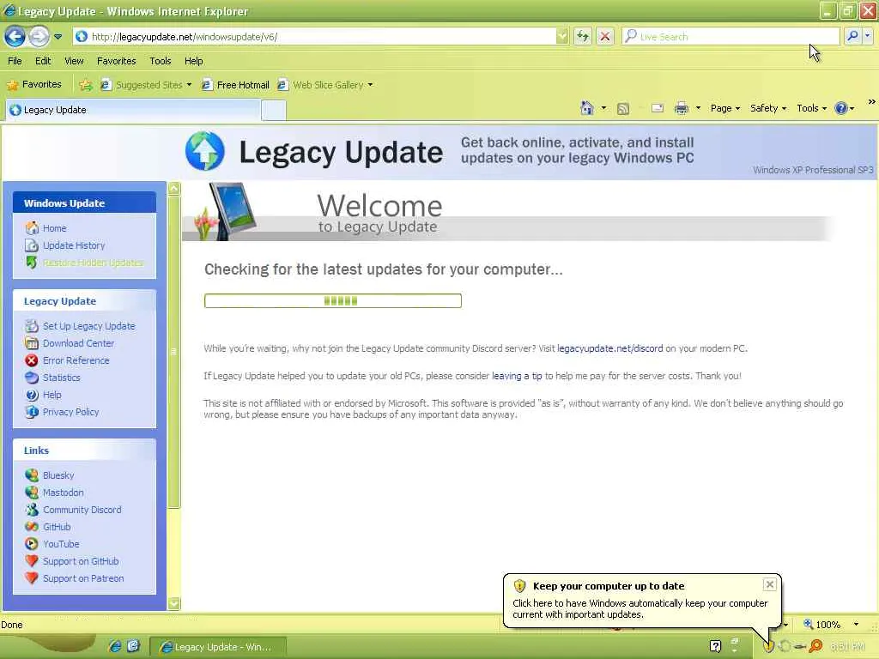Click the Community Discord icon

coord(32,510)
